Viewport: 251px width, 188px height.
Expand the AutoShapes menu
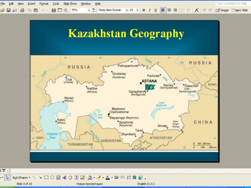(x=21, y=178)
